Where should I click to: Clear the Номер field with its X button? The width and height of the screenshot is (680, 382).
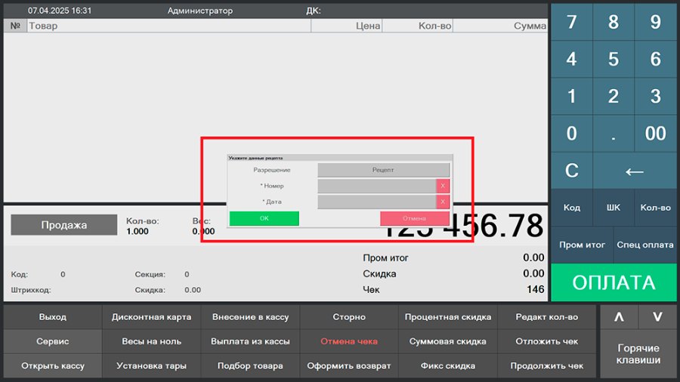pos(443,186)
